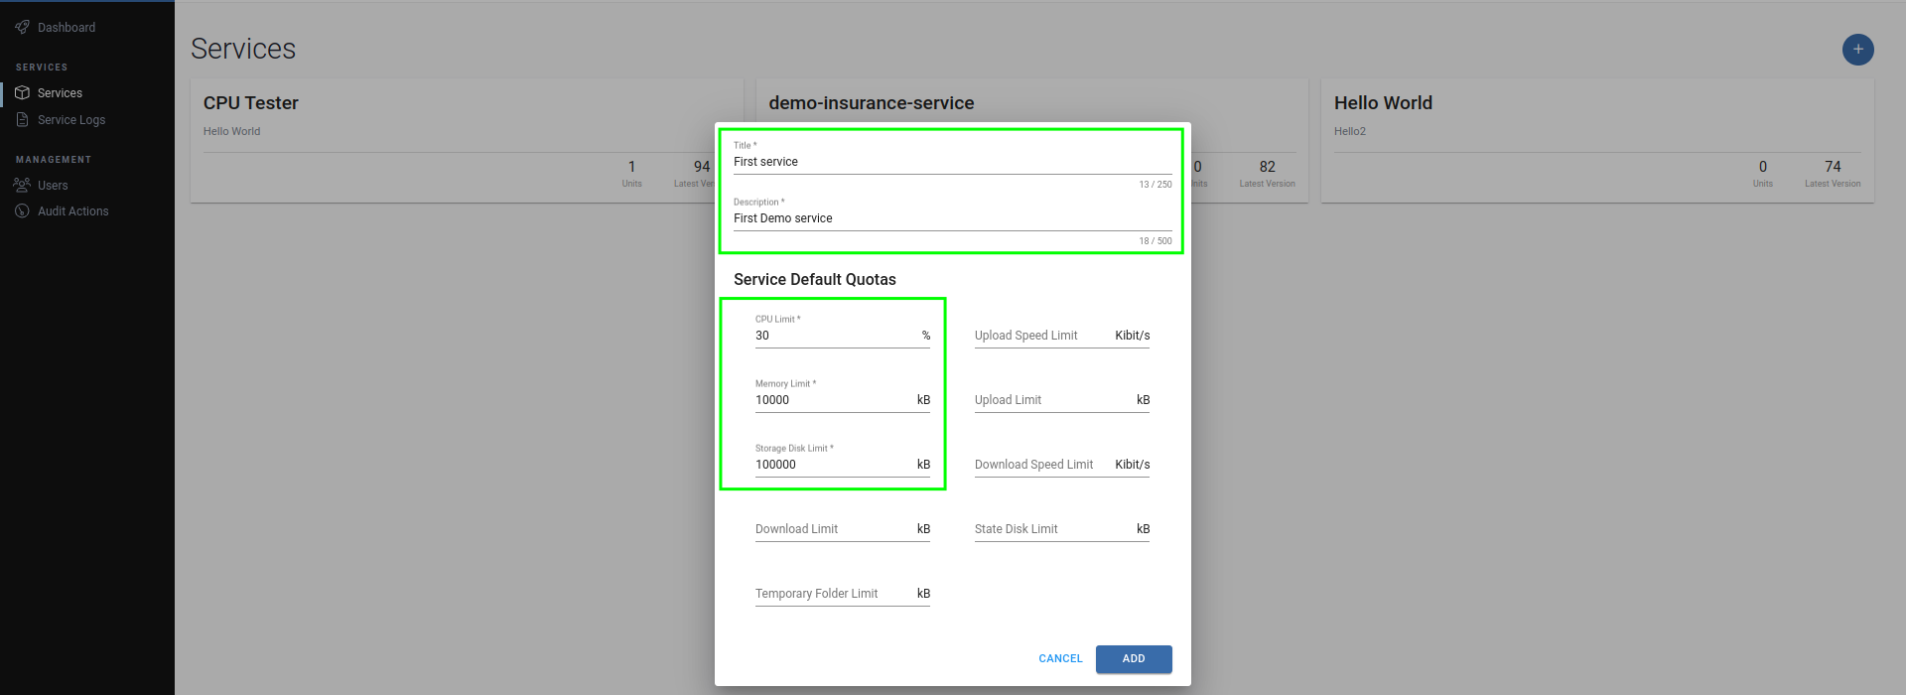
Task: Click the Download Limit field
Action: [x=842, y=529]
